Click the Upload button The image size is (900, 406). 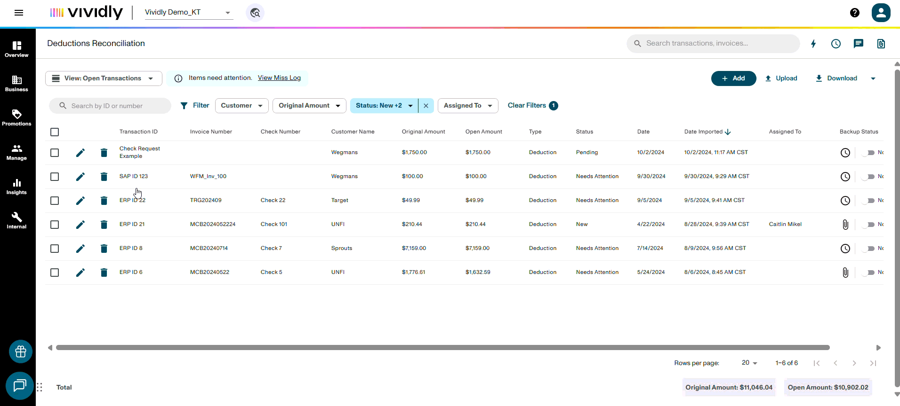click(x=781, y=78)
